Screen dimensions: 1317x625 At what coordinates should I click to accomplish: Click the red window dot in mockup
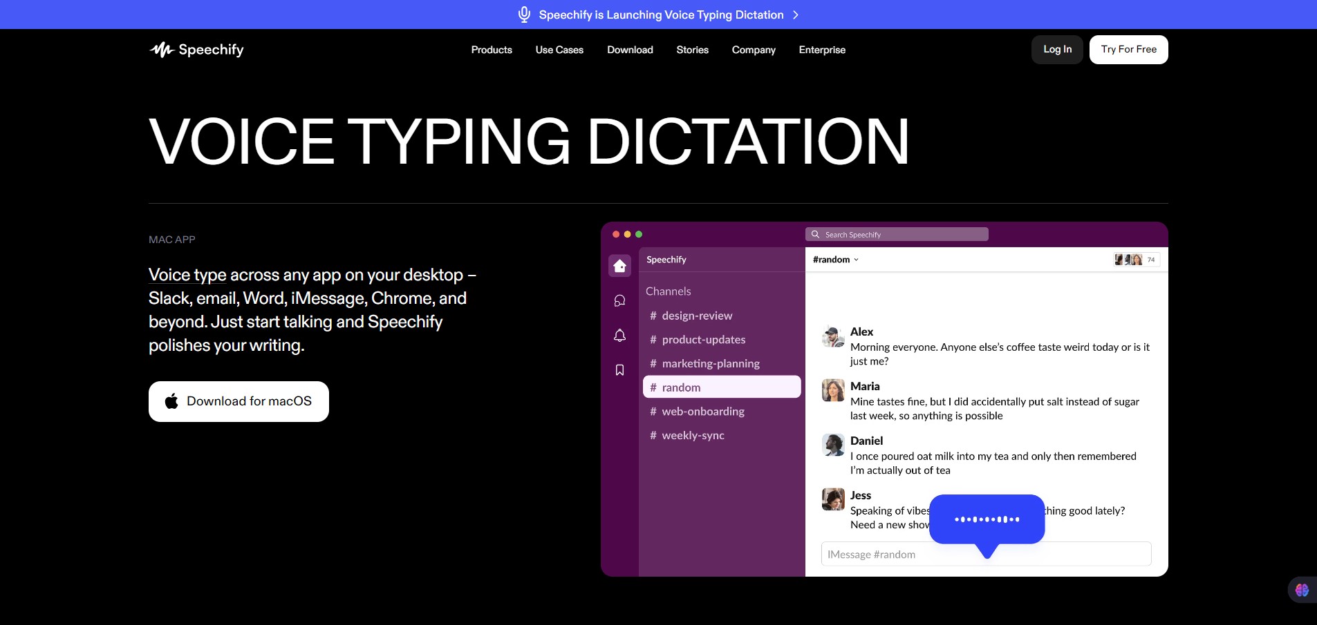coord(616,234)
